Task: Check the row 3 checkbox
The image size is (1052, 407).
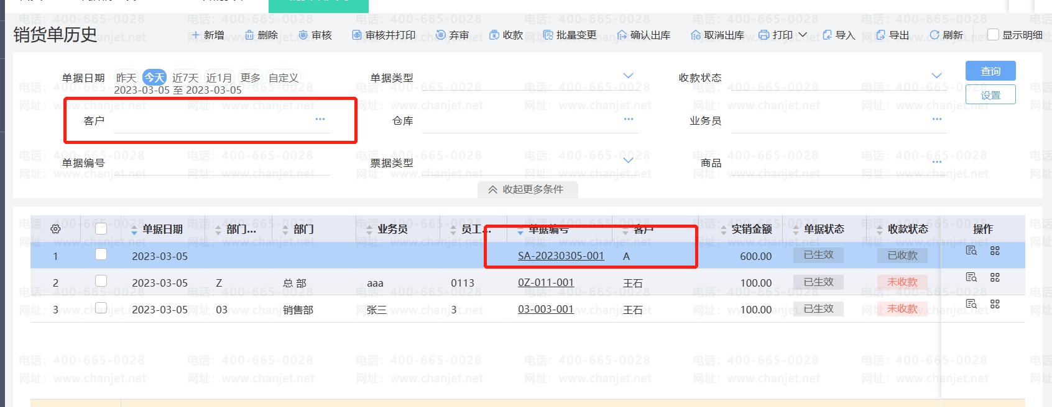Action: (x=101, y=308)
